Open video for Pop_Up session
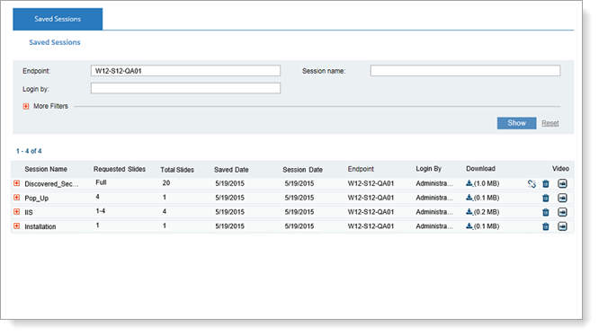The width and height of the screenshot is (599, 336). pyautogui.click(x=562, y=198)
